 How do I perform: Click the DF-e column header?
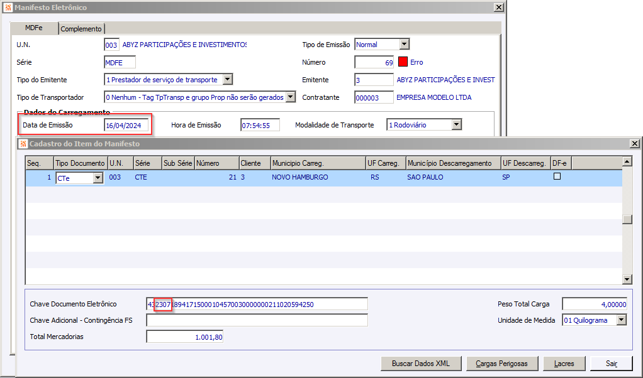coord(561,163)
